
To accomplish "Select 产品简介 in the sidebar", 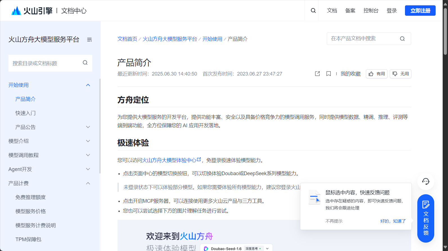I will click(26, 99).
